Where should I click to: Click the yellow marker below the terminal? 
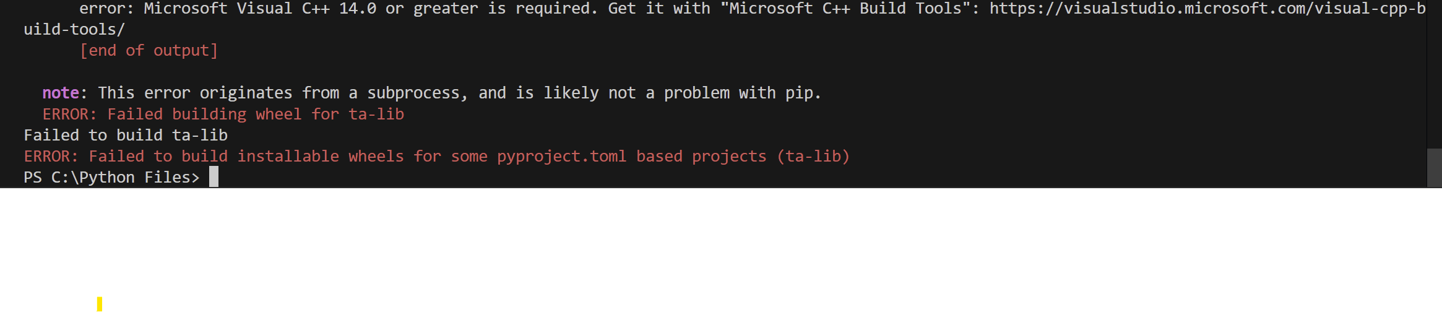coord(100,304)
